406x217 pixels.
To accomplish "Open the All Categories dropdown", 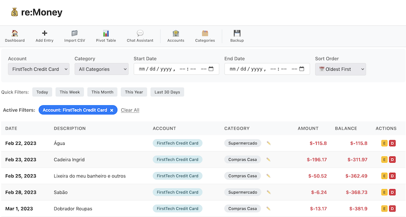I will [101, 69].
